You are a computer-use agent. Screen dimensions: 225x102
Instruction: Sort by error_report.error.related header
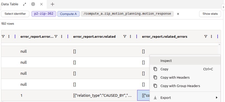pyautogui.click(x=94, y=37)
